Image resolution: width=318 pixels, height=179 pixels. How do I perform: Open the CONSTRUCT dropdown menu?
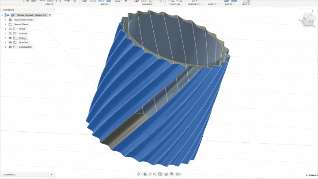pyautogui.click(x=195, y=4)
